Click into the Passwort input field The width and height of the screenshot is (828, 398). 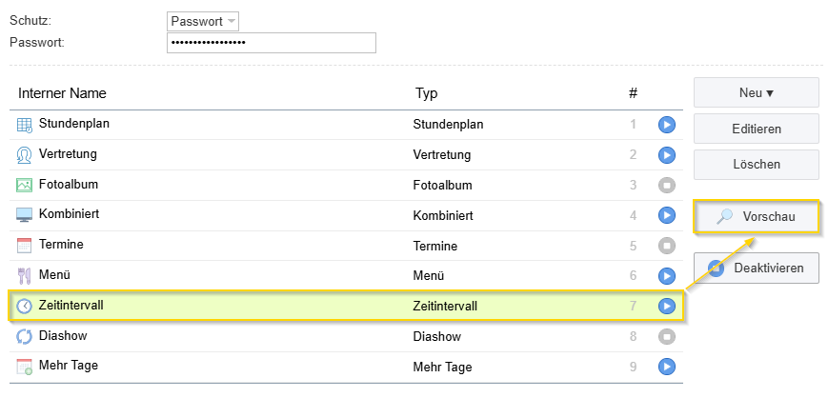pos(272,43)
